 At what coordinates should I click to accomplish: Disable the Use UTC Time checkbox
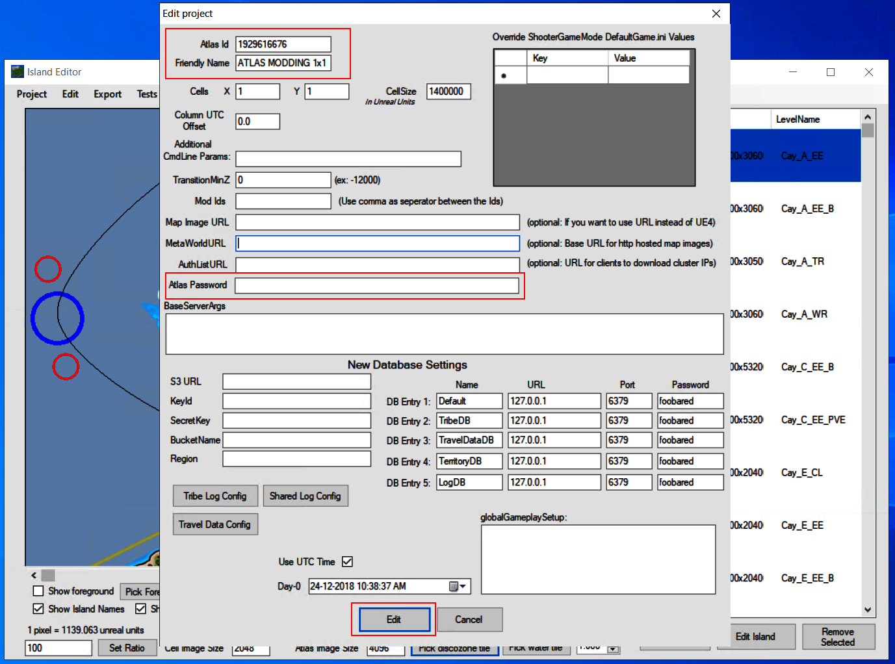tap(348, 561)
